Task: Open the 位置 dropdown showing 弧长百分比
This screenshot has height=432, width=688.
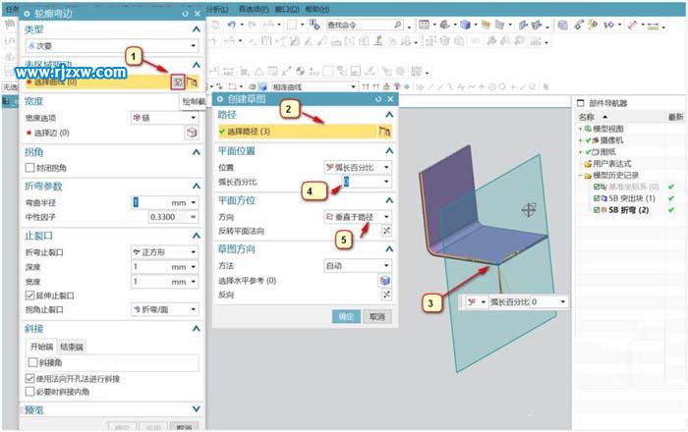Action: pos(358,167)
